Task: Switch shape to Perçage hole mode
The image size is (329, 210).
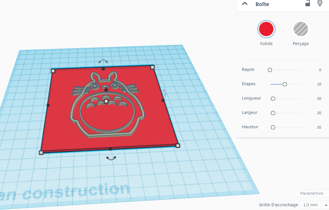Action: [x=301, y=29]
